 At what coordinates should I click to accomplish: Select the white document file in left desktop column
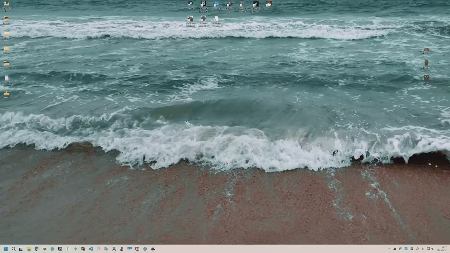[6, 80]
